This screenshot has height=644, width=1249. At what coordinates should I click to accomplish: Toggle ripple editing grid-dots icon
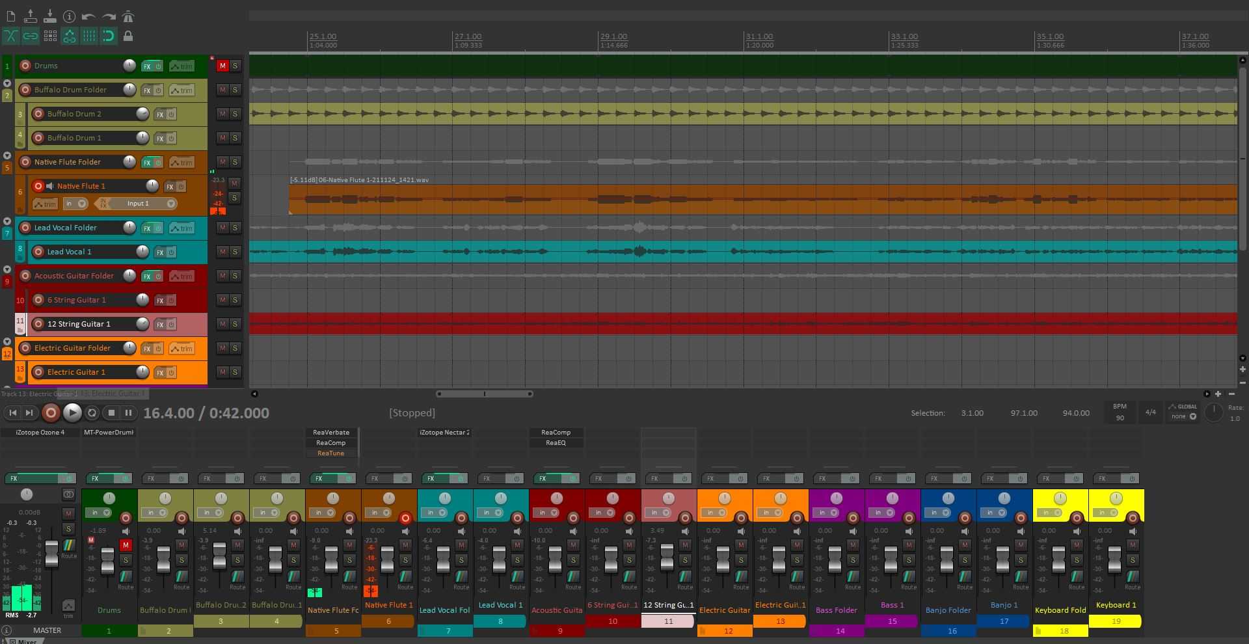point(50,36)
